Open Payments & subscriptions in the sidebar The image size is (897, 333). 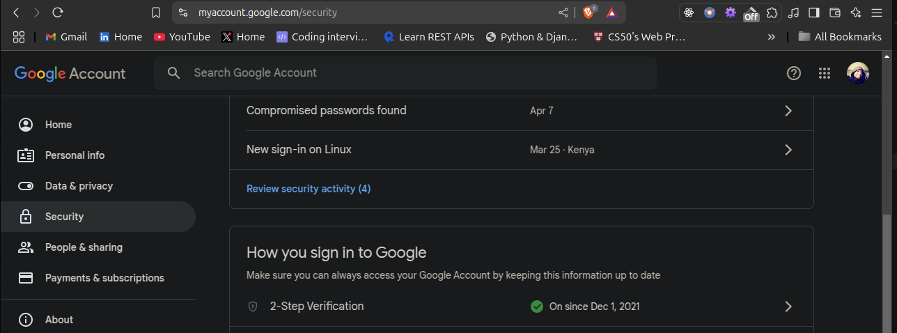98,278
